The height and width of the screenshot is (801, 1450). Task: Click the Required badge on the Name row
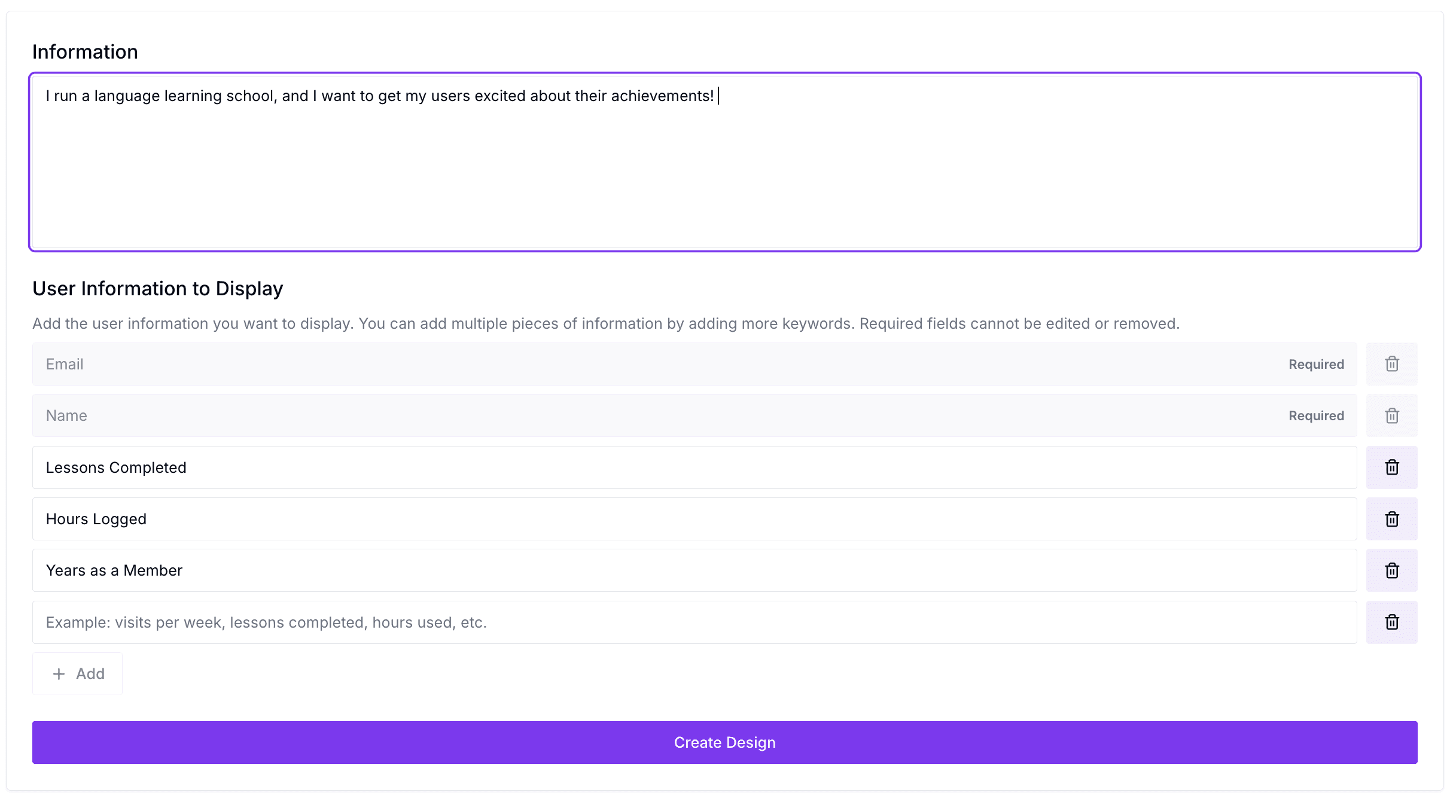tap(1316, 415)
